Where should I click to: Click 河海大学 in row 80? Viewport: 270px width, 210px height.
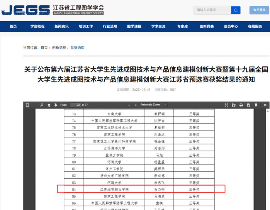pyautogui.click(x=114, y=162)
